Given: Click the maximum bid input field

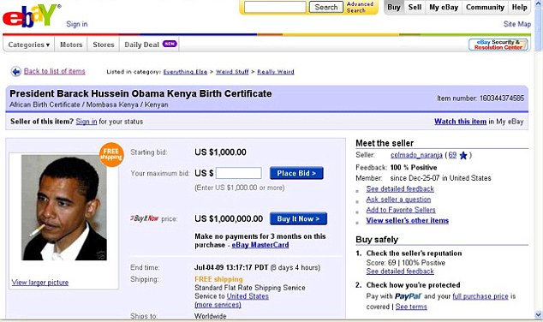Looking at the screenshot, I should coord(239,173).
